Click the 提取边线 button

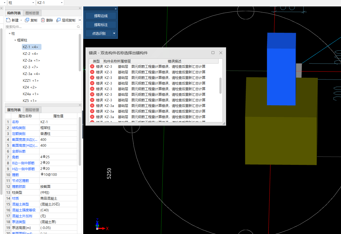pyautogui.click(x=101, y=16)
